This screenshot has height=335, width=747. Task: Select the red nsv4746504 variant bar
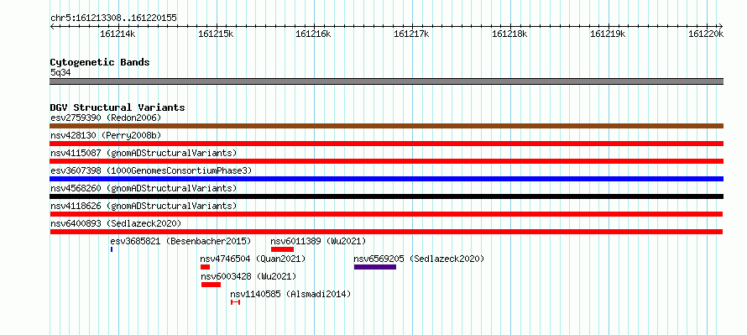click(x=206, y=267)
